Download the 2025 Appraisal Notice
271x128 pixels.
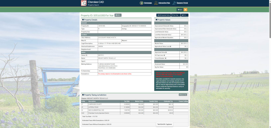[x=164, y=15]
